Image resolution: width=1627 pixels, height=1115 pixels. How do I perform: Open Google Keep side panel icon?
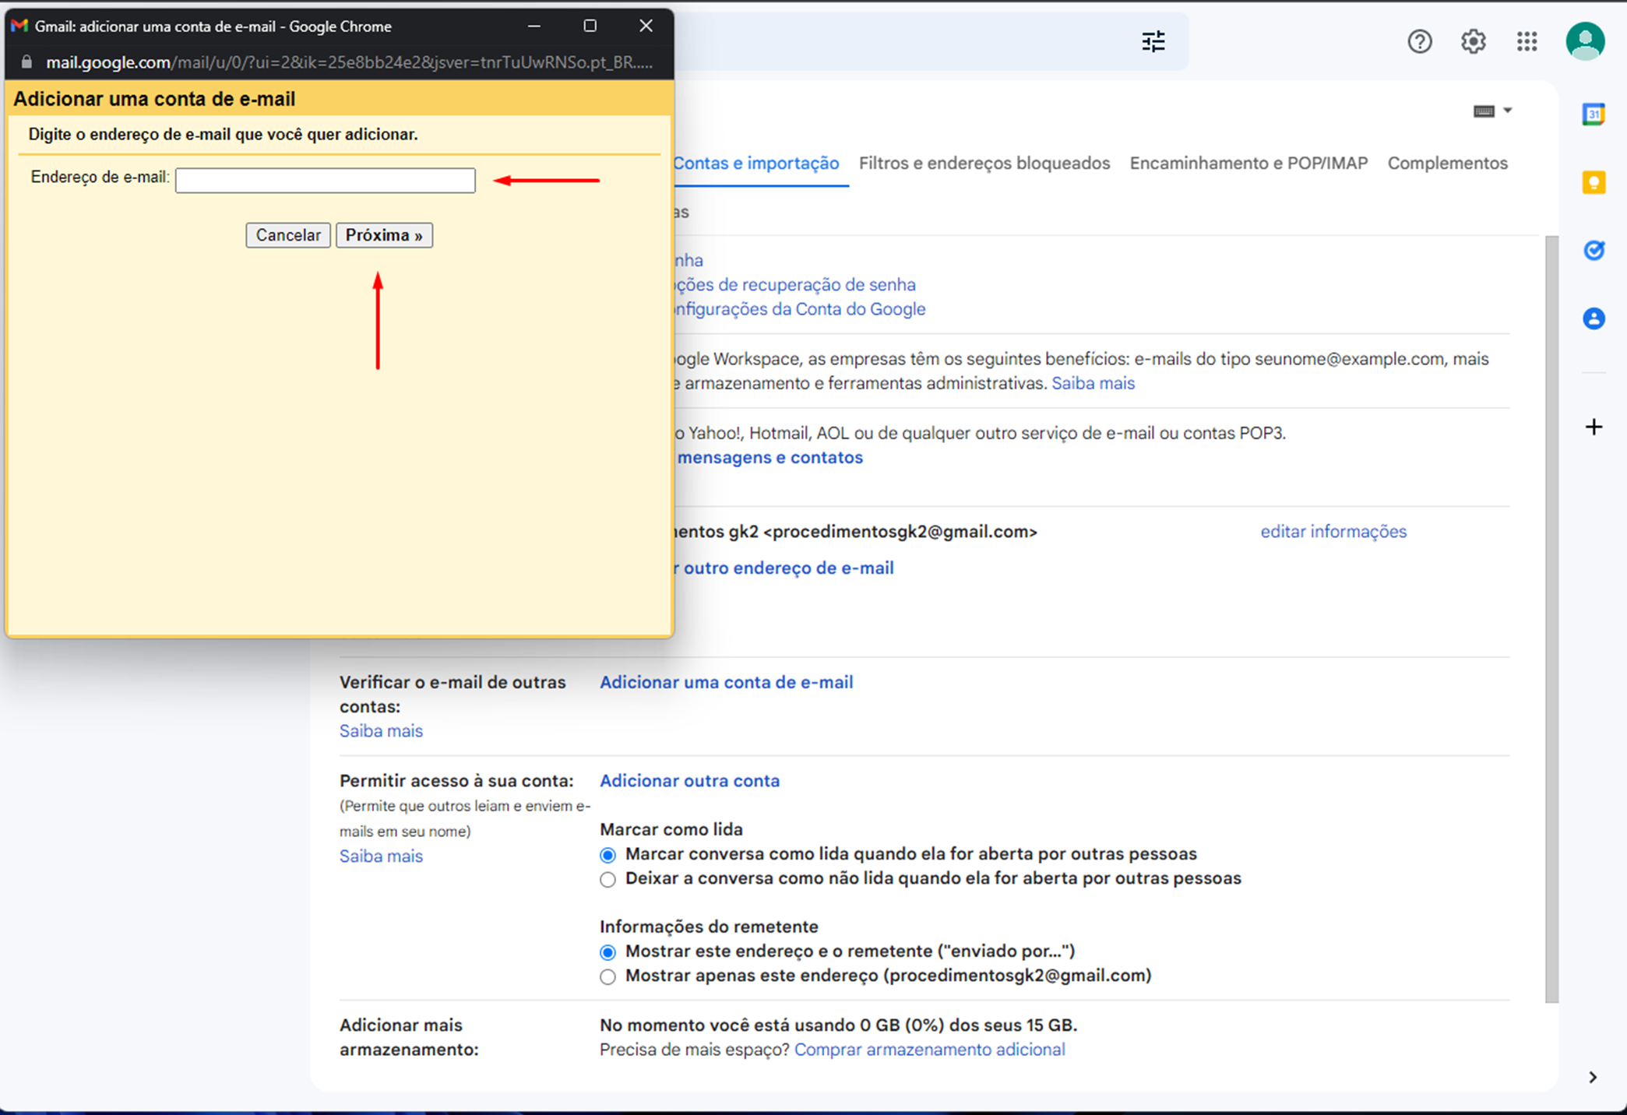tap(1594, 183)
